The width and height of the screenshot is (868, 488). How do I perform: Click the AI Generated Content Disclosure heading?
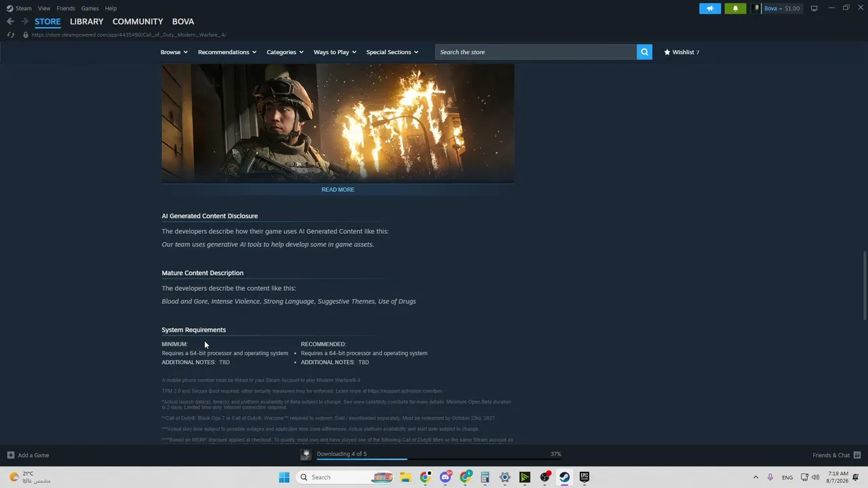[x=210, y=216]
